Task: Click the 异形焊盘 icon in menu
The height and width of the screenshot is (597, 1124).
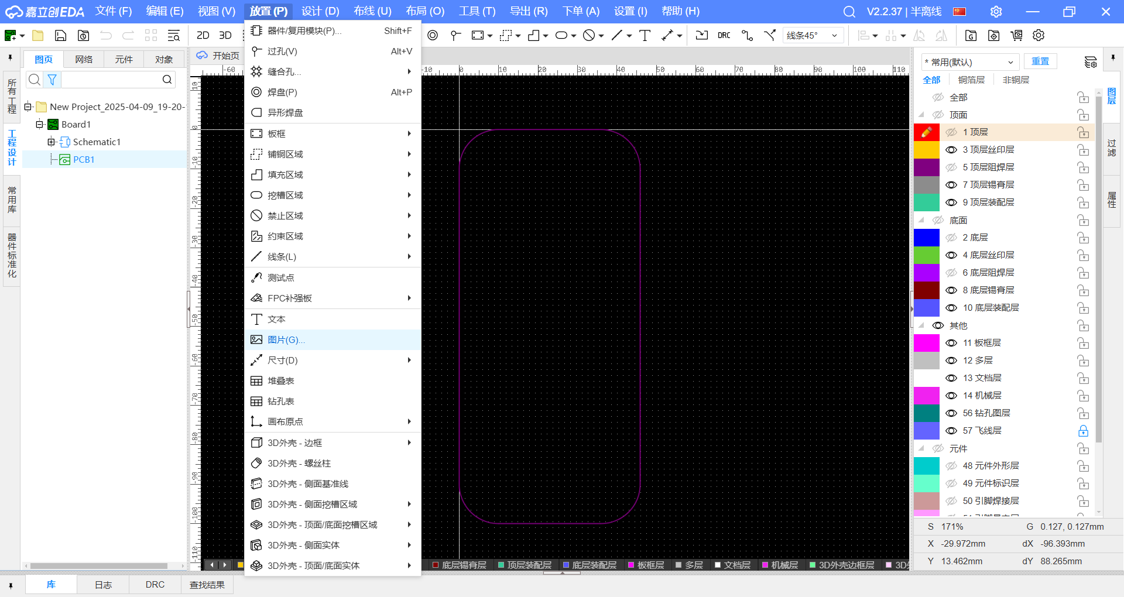Action: [x=256, y=112]
